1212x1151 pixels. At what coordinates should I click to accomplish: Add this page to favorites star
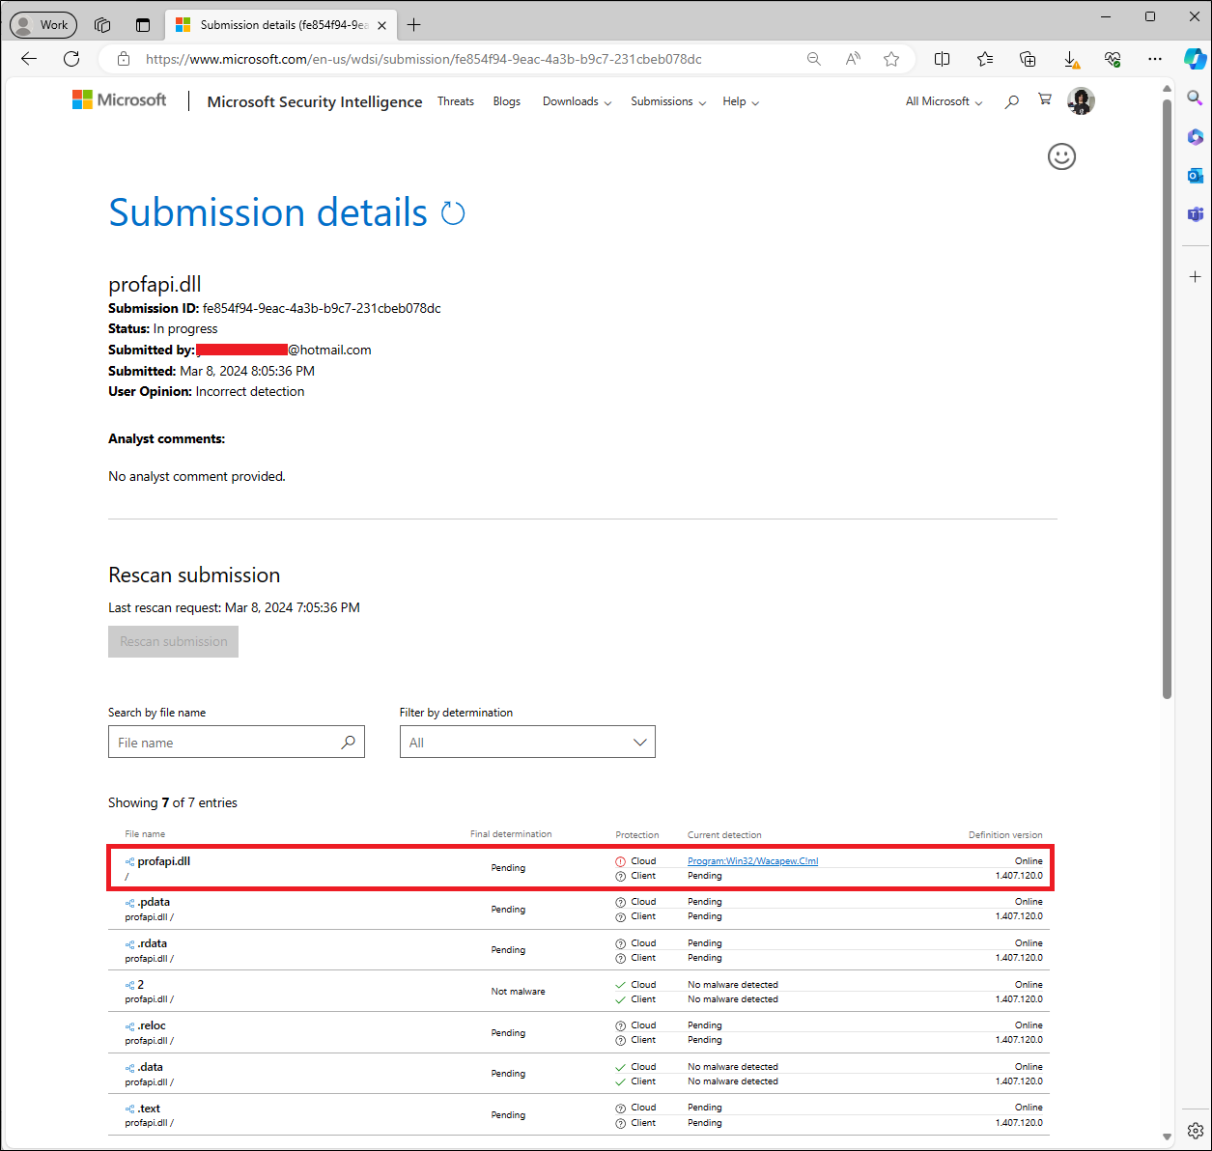point(891,59)
